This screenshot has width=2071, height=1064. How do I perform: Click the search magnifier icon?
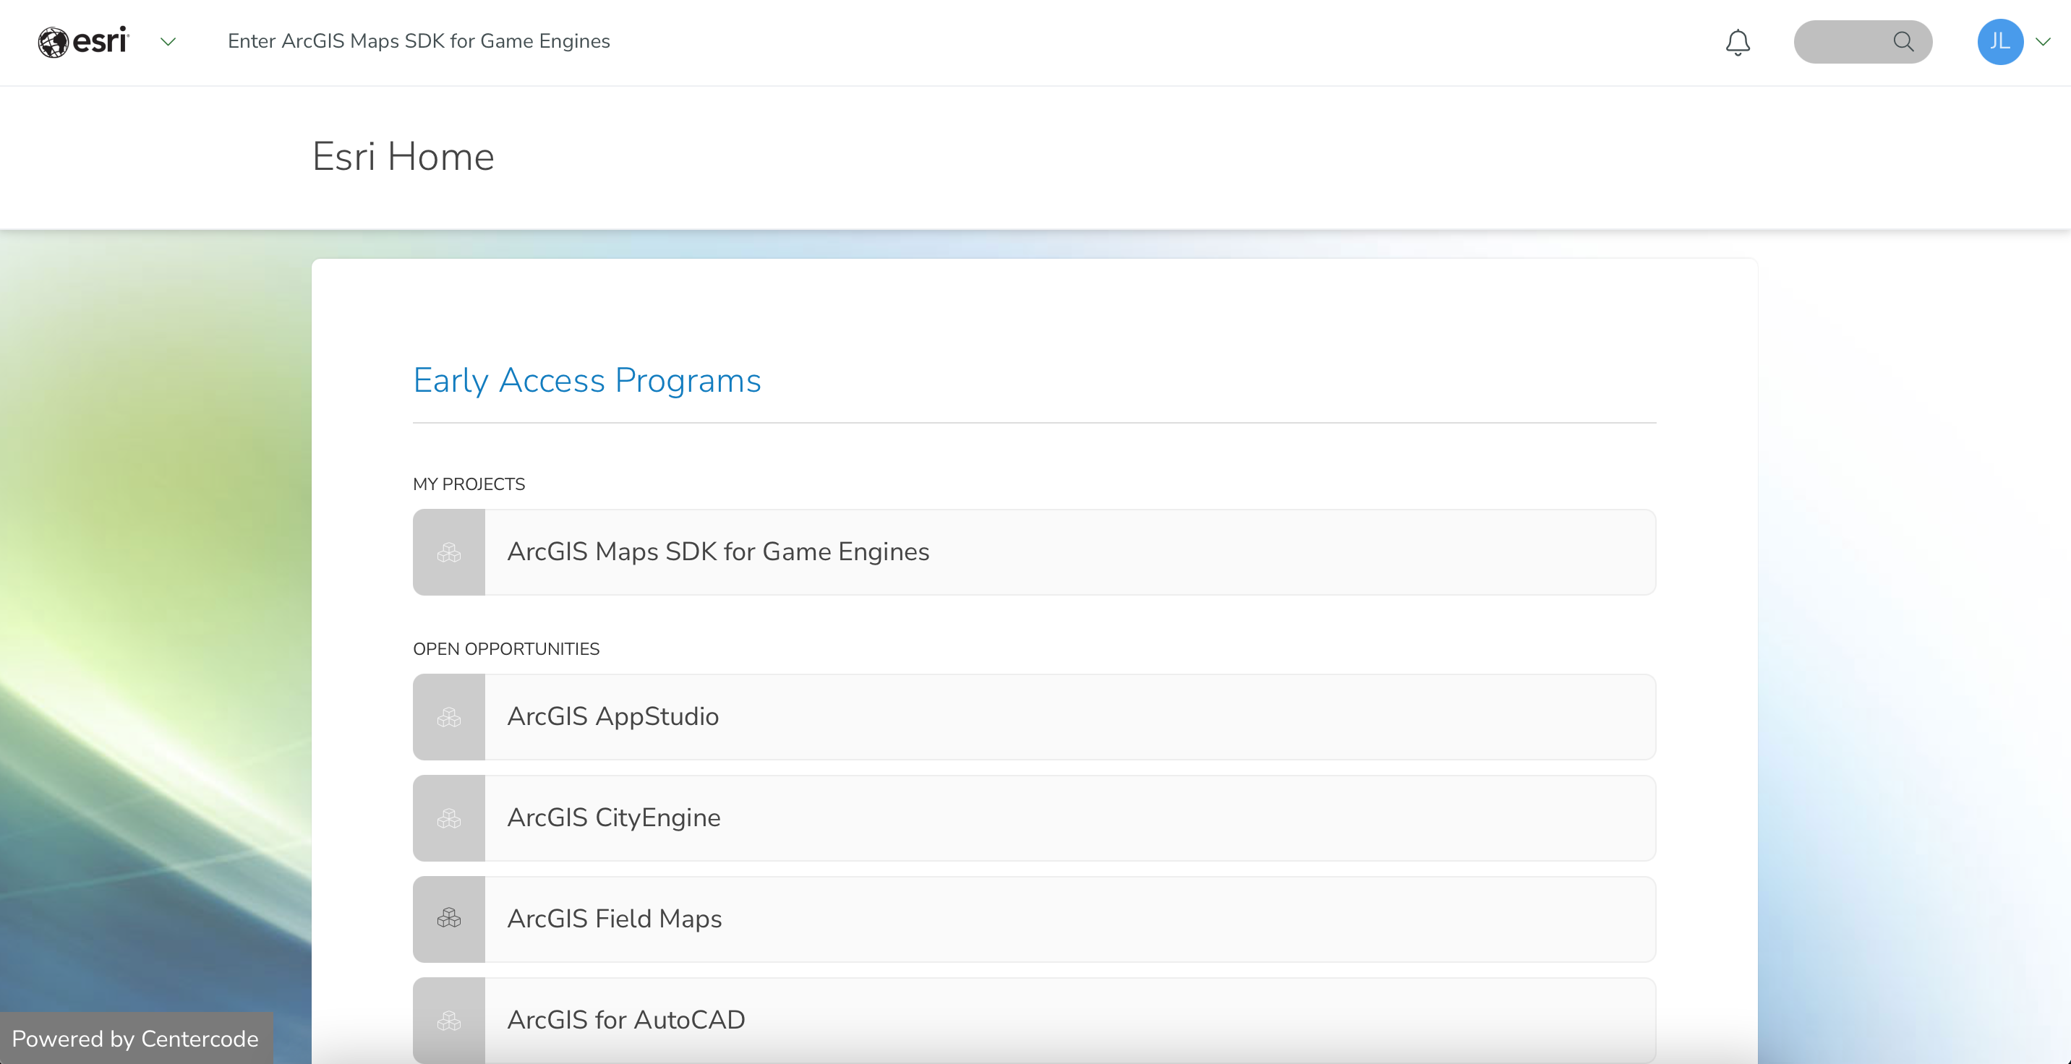[1903, 42]
